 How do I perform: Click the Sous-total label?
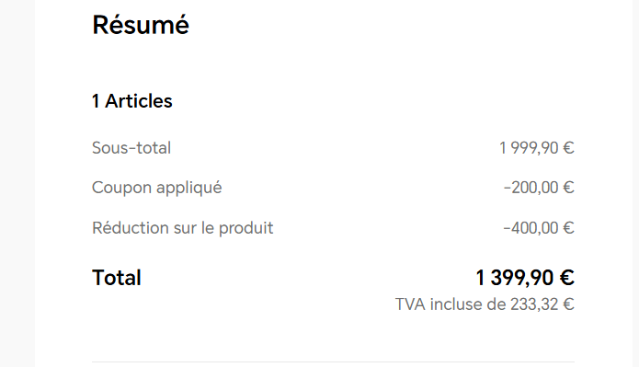pos(131,147)
